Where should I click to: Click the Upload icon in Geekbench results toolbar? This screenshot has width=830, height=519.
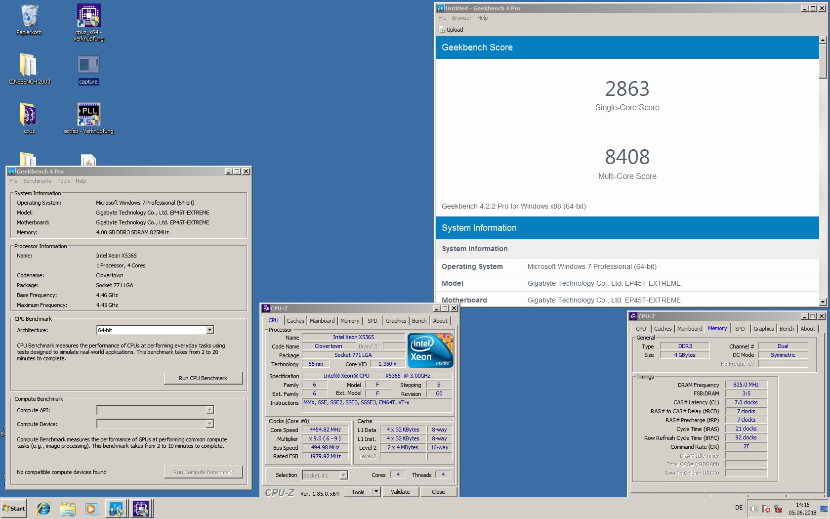(x=442, y=30)
